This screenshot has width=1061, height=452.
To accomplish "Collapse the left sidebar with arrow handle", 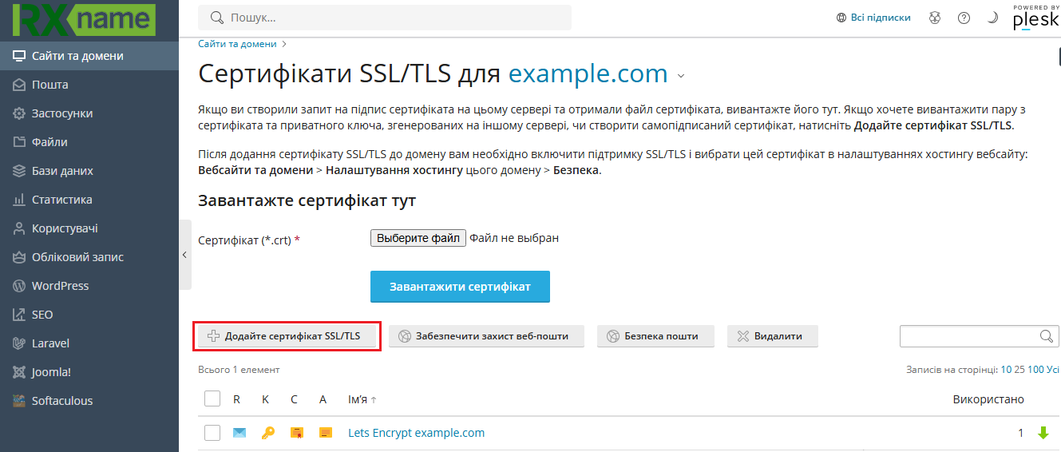I will (184, 255).
